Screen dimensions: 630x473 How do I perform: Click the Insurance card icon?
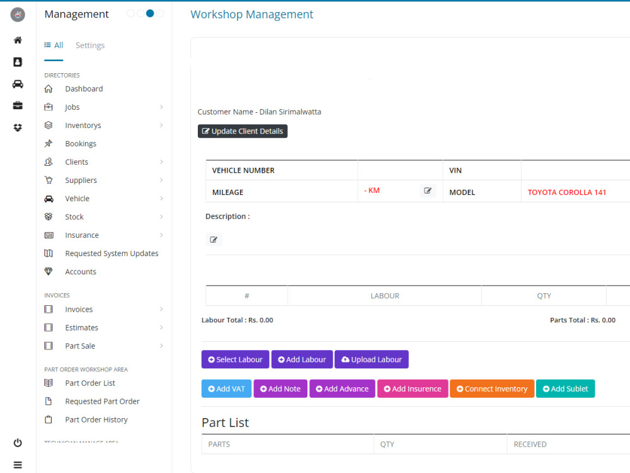pyautogui.click(x=49, y=235)
